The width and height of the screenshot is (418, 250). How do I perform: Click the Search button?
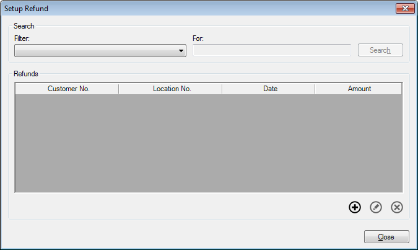click(x=380, y=50)
